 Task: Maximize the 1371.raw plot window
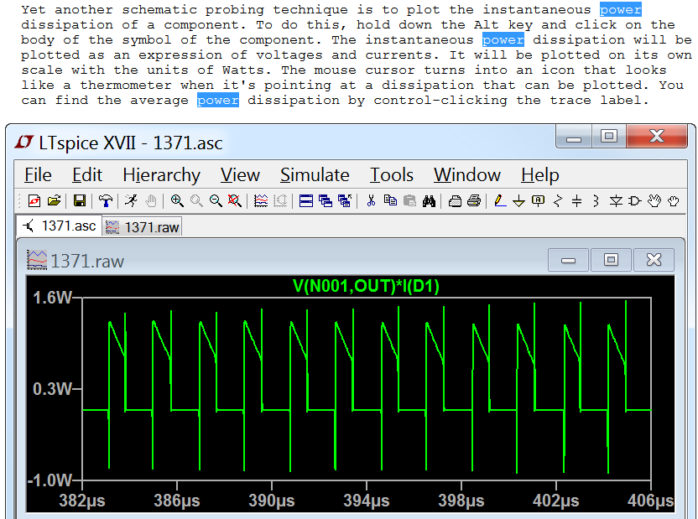point(611,260)
